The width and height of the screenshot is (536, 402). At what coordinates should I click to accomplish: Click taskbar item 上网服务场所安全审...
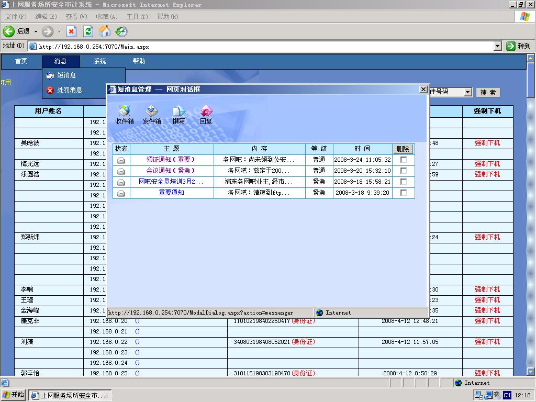click(70, 396)
